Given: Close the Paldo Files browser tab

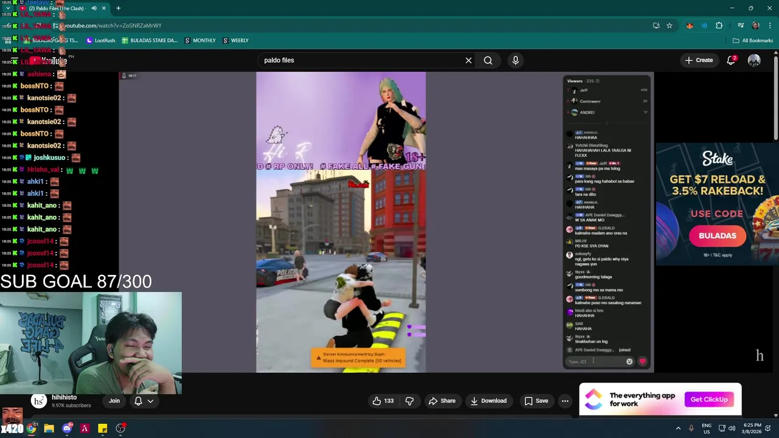Looking at the screenshot, I should click(x=103, y=9).
